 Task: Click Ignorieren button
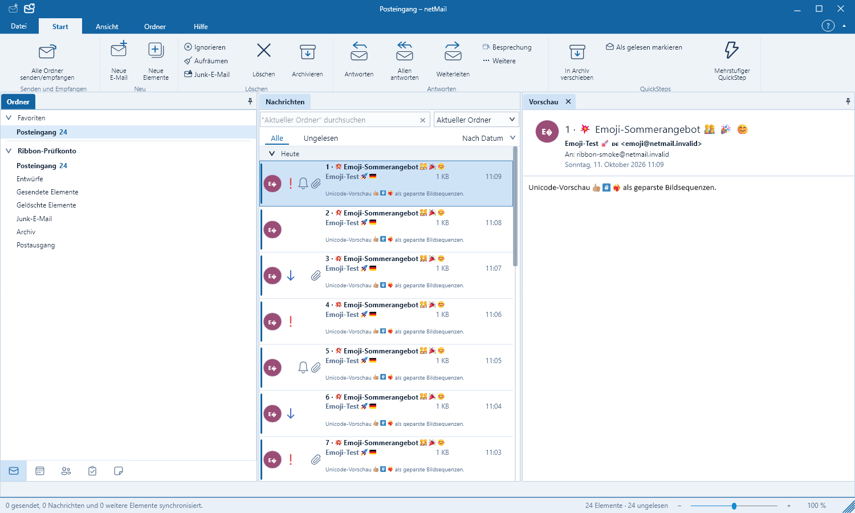pyautogui.click(x=205, y=47)
